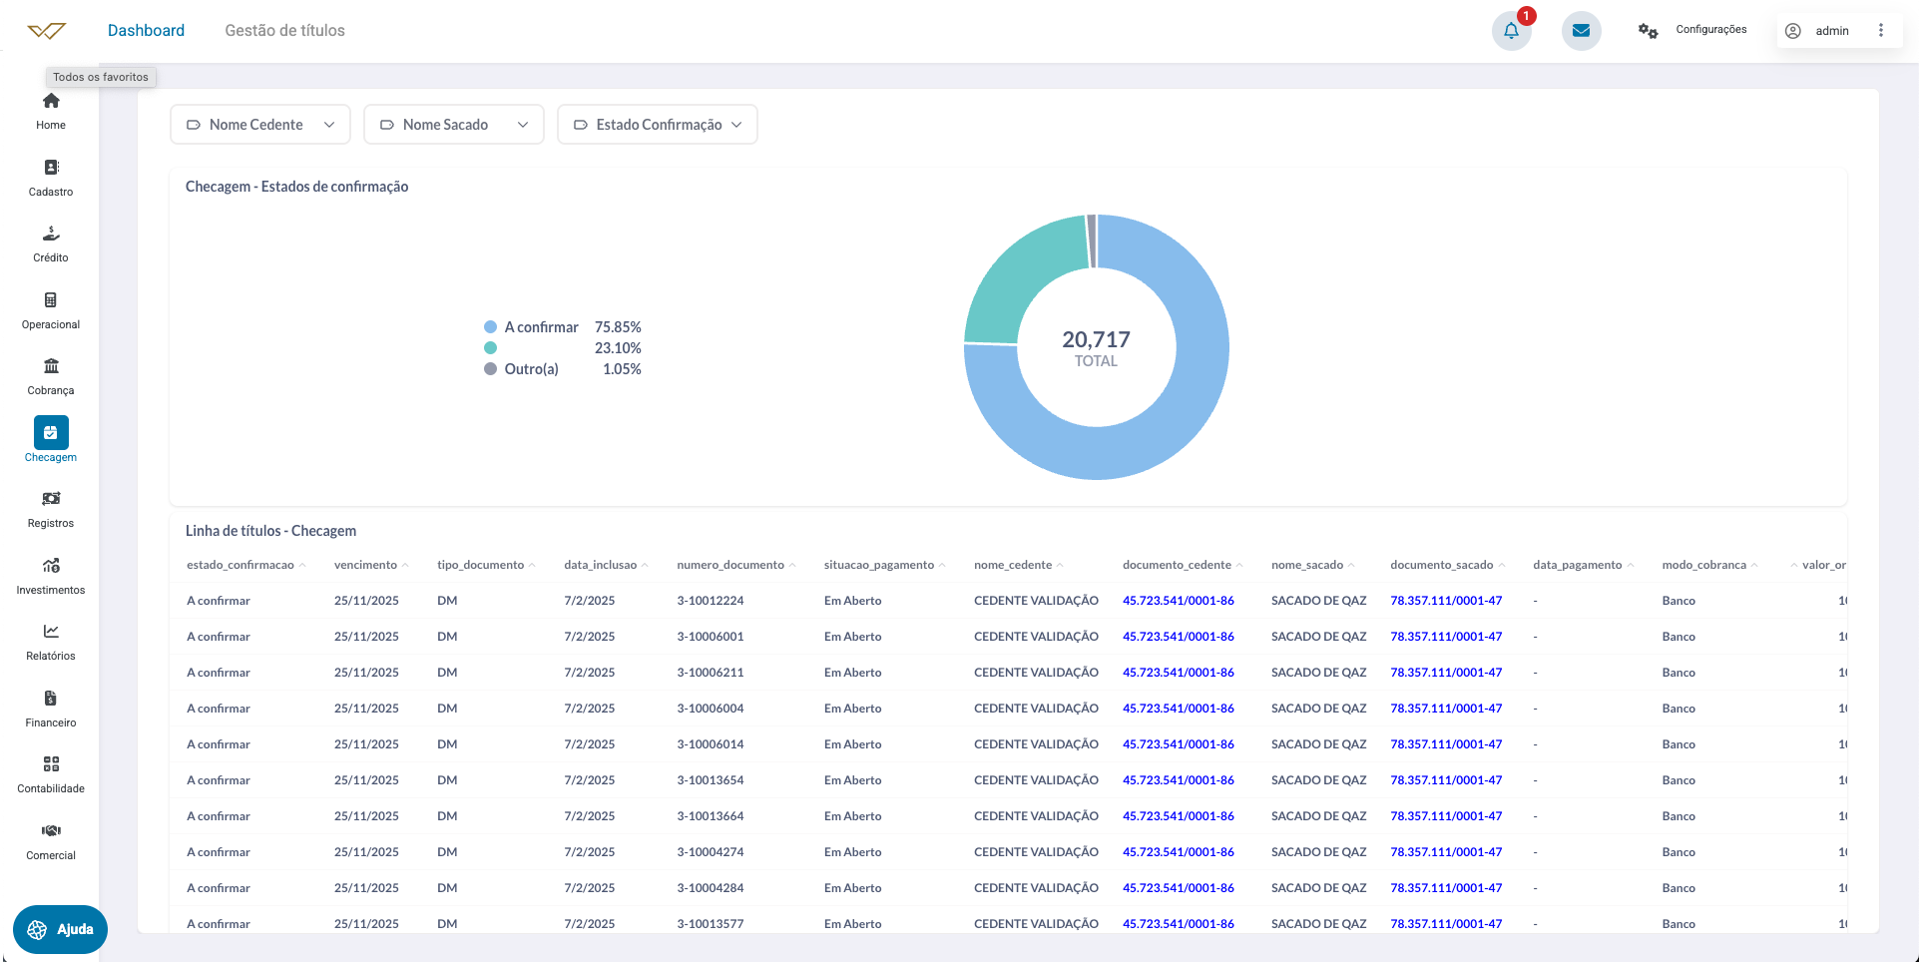Switch to the Gestão de títulos tab

click(x=284, y=31)
